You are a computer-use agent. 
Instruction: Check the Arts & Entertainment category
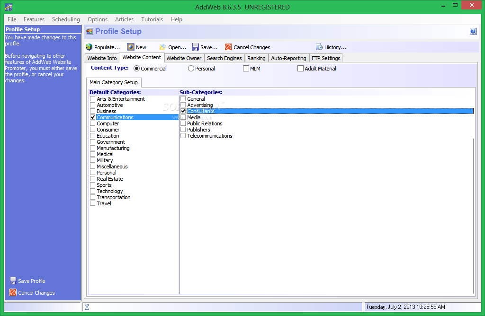pos(92,99)
